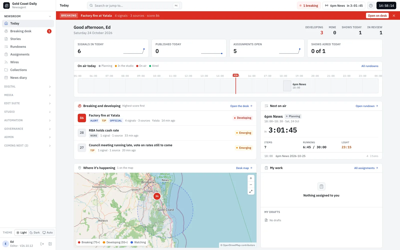400x250 pixels.
Task: Focus the Search or jump to field
Action: pos(134,5)
